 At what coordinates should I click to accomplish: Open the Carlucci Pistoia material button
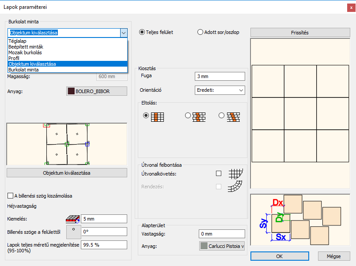(x=222, y=246)
